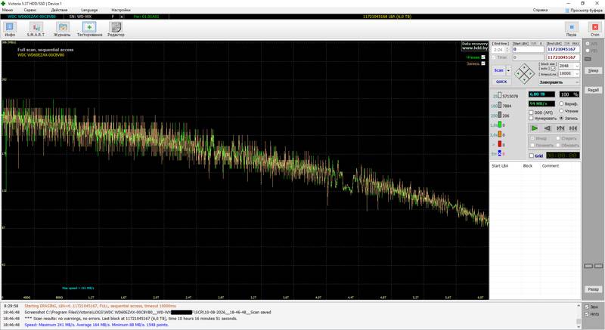This screenshot has height=330, width=605.
Task: Toggle the Чтение graph legend checkbox
Action: click(x=483, y=57)
